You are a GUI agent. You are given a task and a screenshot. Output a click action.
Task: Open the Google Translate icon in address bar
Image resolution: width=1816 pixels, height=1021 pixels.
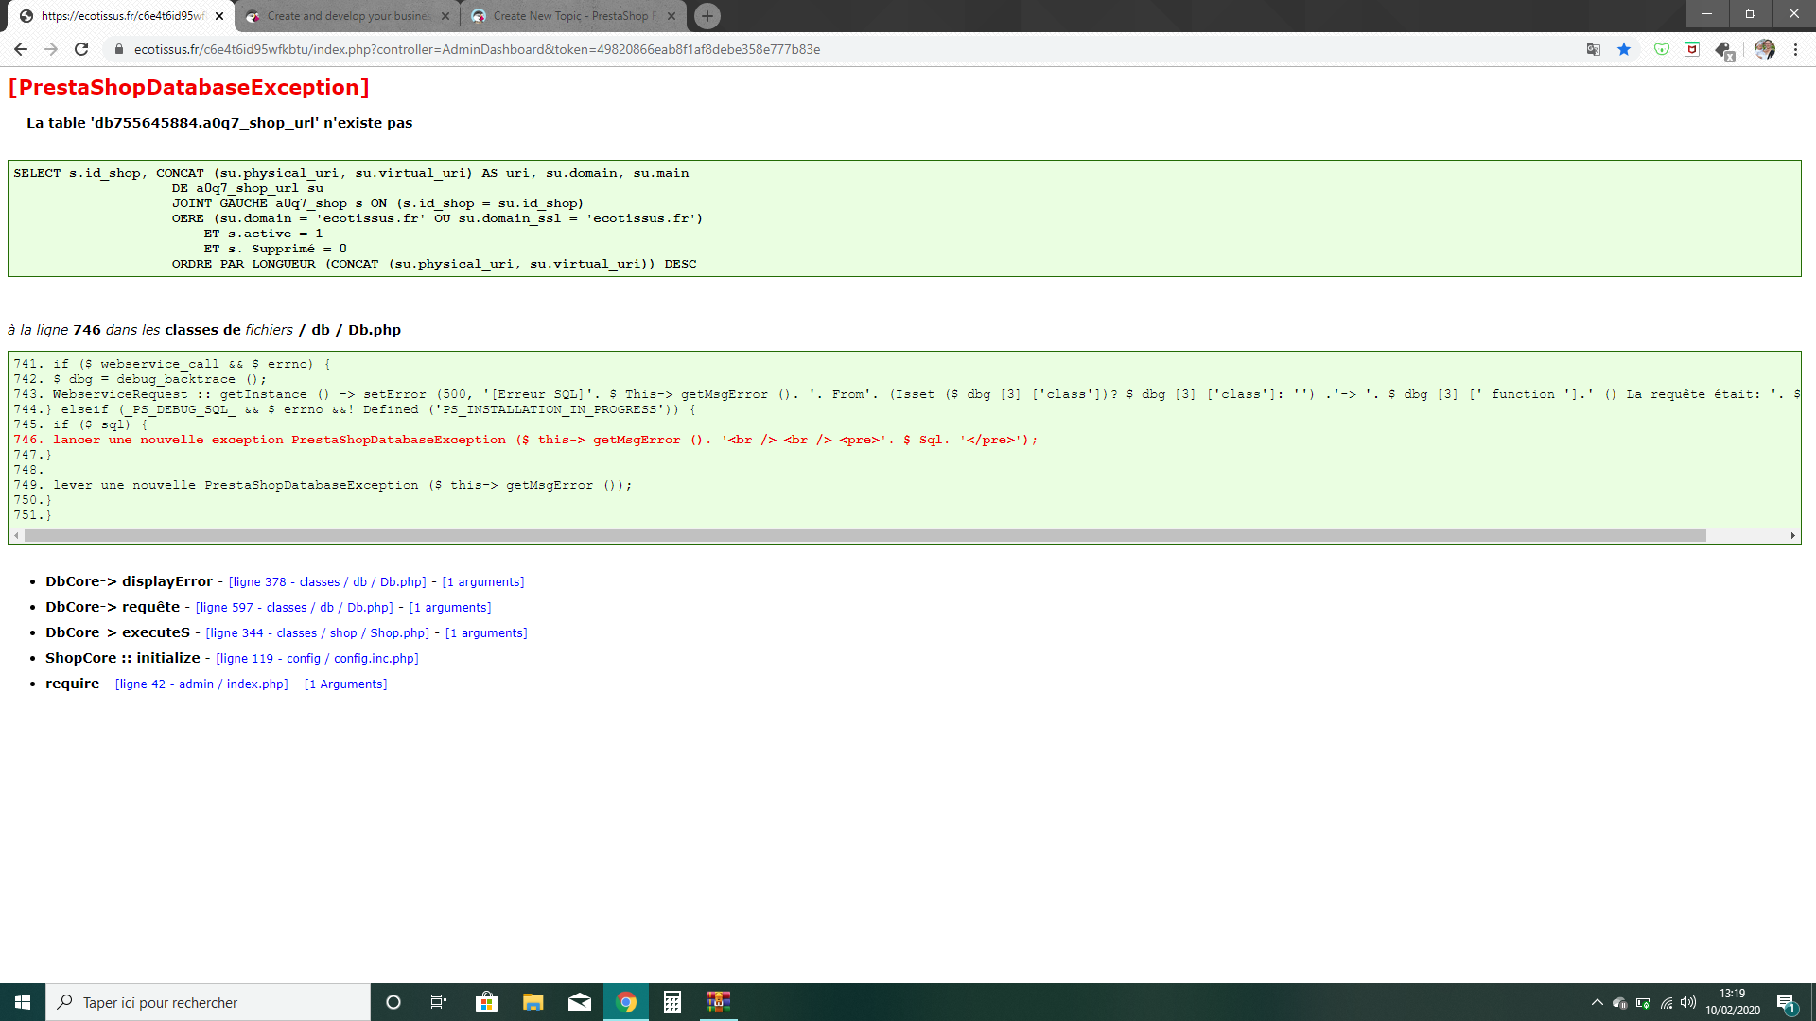[x=1594, y=49]
